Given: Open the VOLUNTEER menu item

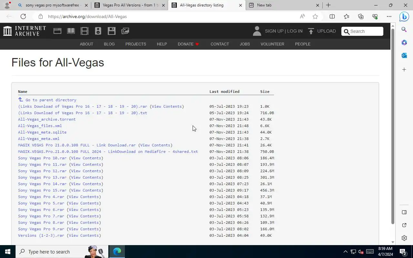Looking at the screenshot, I should click(x=272, y=44).
